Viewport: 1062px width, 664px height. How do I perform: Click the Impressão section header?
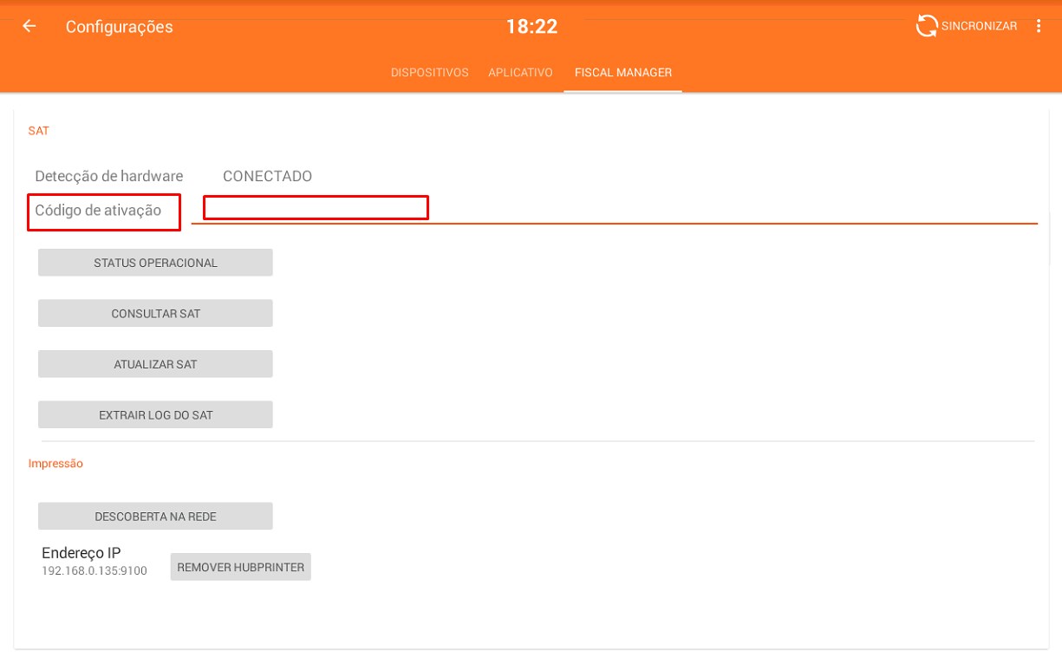(55, 464)
